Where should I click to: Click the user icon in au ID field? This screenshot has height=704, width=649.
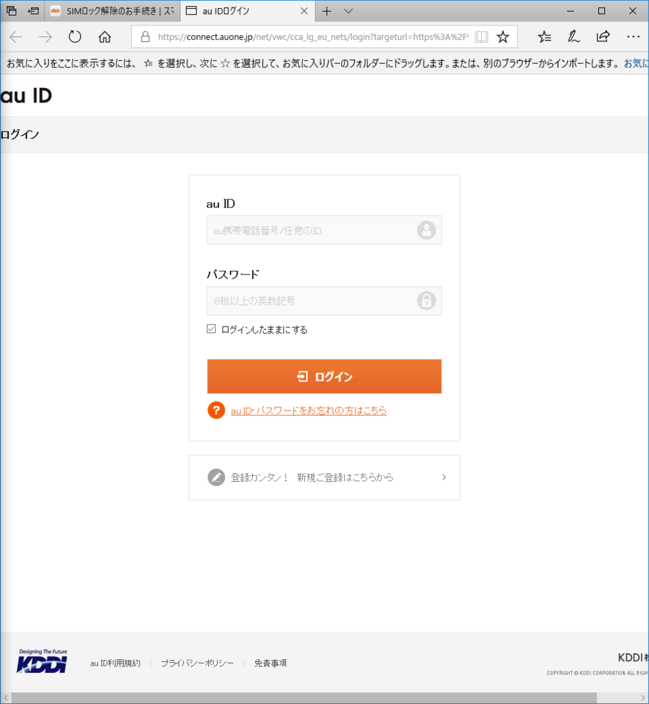[426, 230]
